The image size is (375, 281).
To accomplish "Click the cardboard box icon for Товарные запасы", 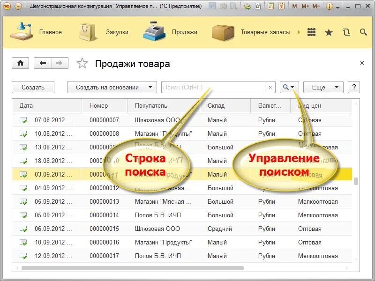I will pyautogui.click(x=223, y=32).
